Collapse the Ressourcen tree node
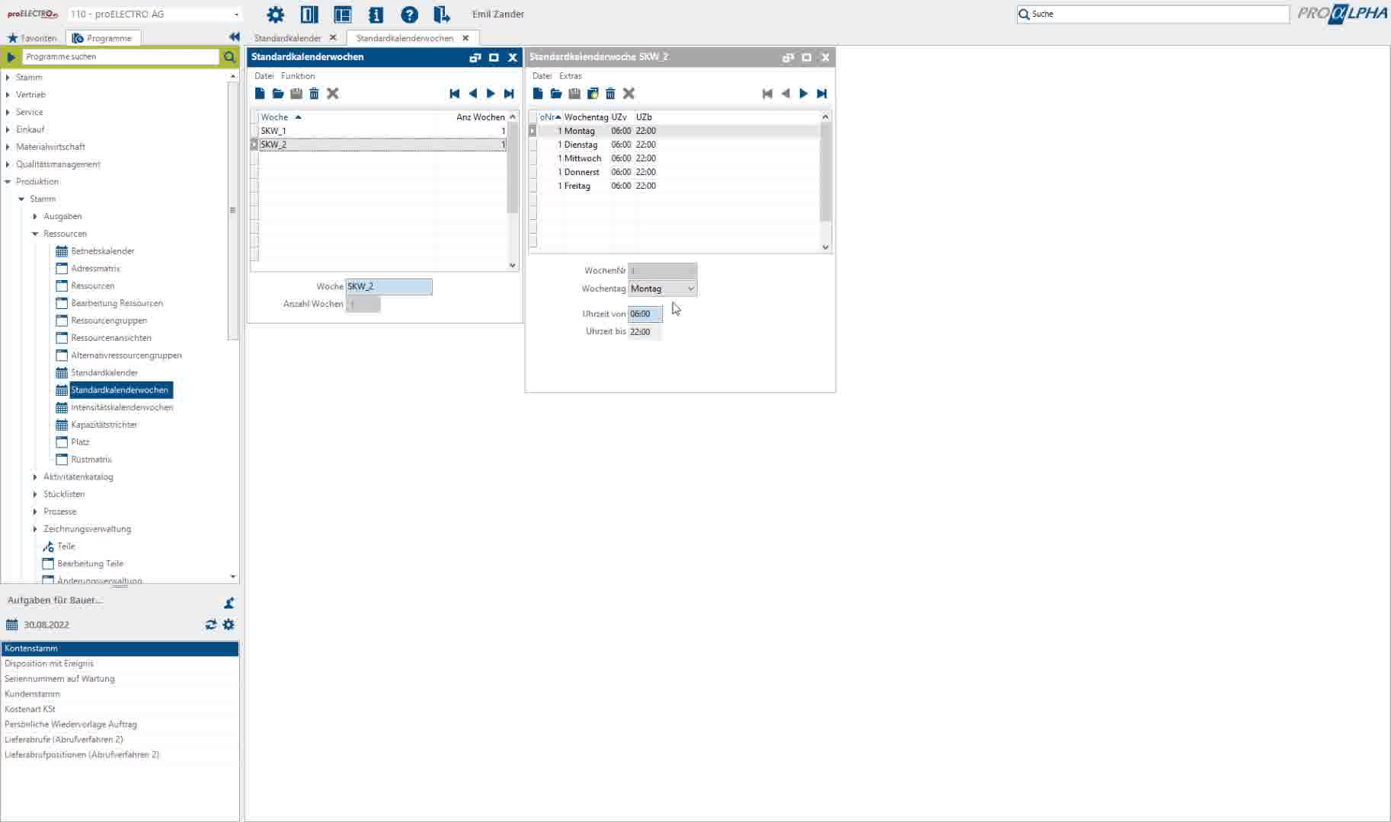 tap(35, 234)
